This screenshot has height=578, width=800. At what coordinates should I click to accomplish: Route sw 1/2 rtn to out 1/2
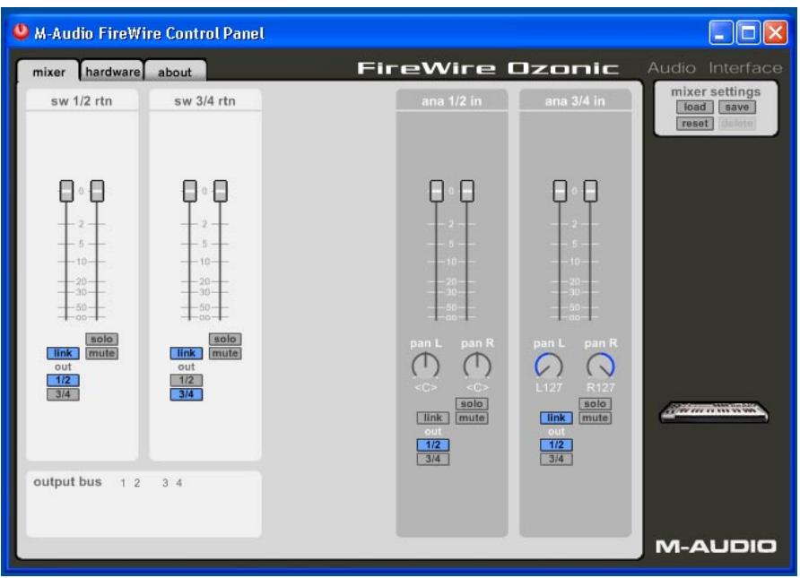(63, 380)
